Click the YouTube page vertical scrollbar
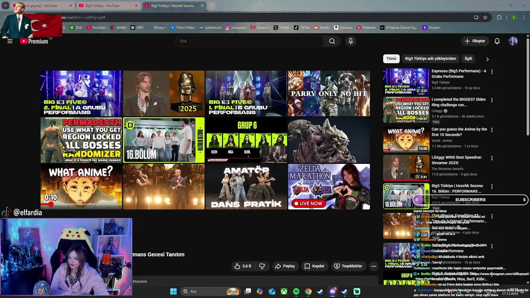This screenshot has width=530, height=298. click(528, 86)
